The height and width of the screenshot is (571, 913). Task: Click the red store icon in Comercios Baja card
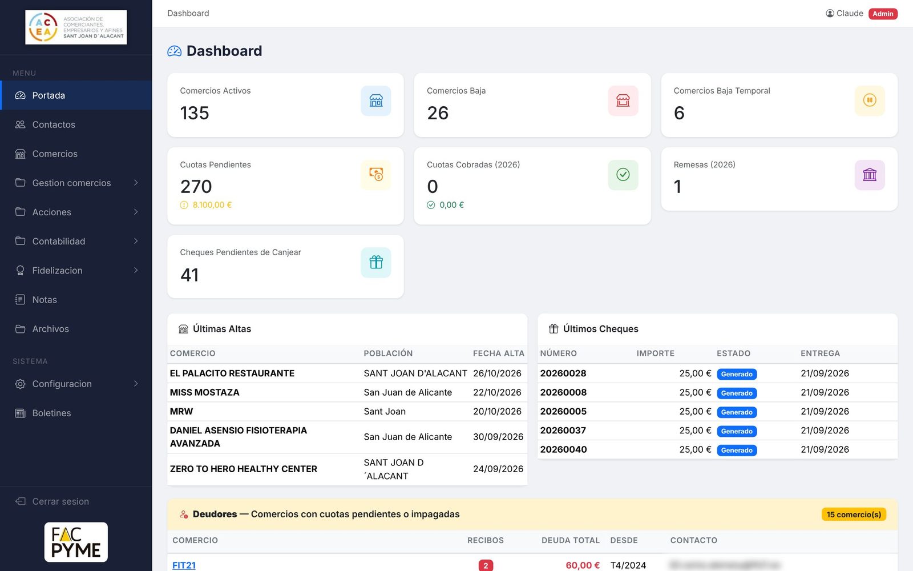(623, 100)
